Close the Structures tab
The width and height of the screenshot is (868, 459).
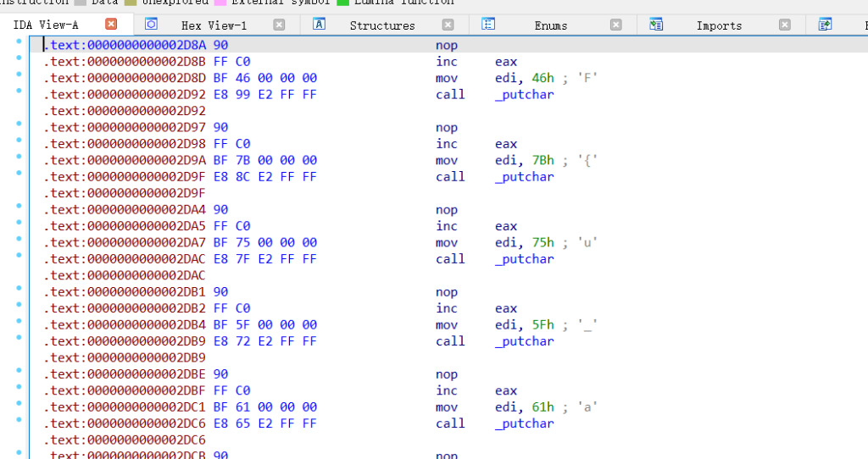pyautogui.click(x=448, y=25)
